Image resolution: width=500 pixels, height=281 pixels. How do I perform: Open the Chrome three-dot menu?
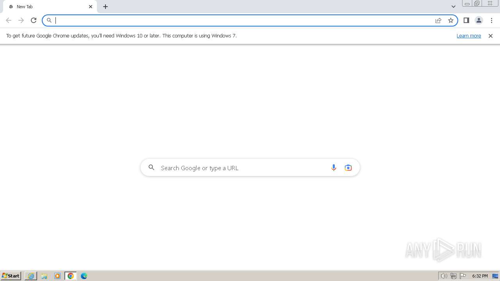pyautogui.click(x=491, y=20)
